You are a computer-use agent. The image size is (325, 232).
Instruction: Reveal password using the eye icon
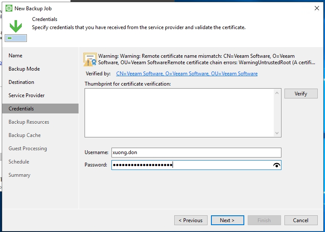[x=277, y=165]
